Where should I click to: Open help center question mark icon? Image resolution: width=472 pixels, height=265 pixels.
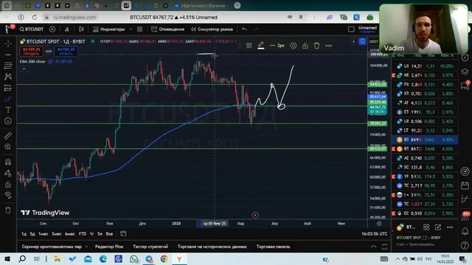(x=465, y=245)
